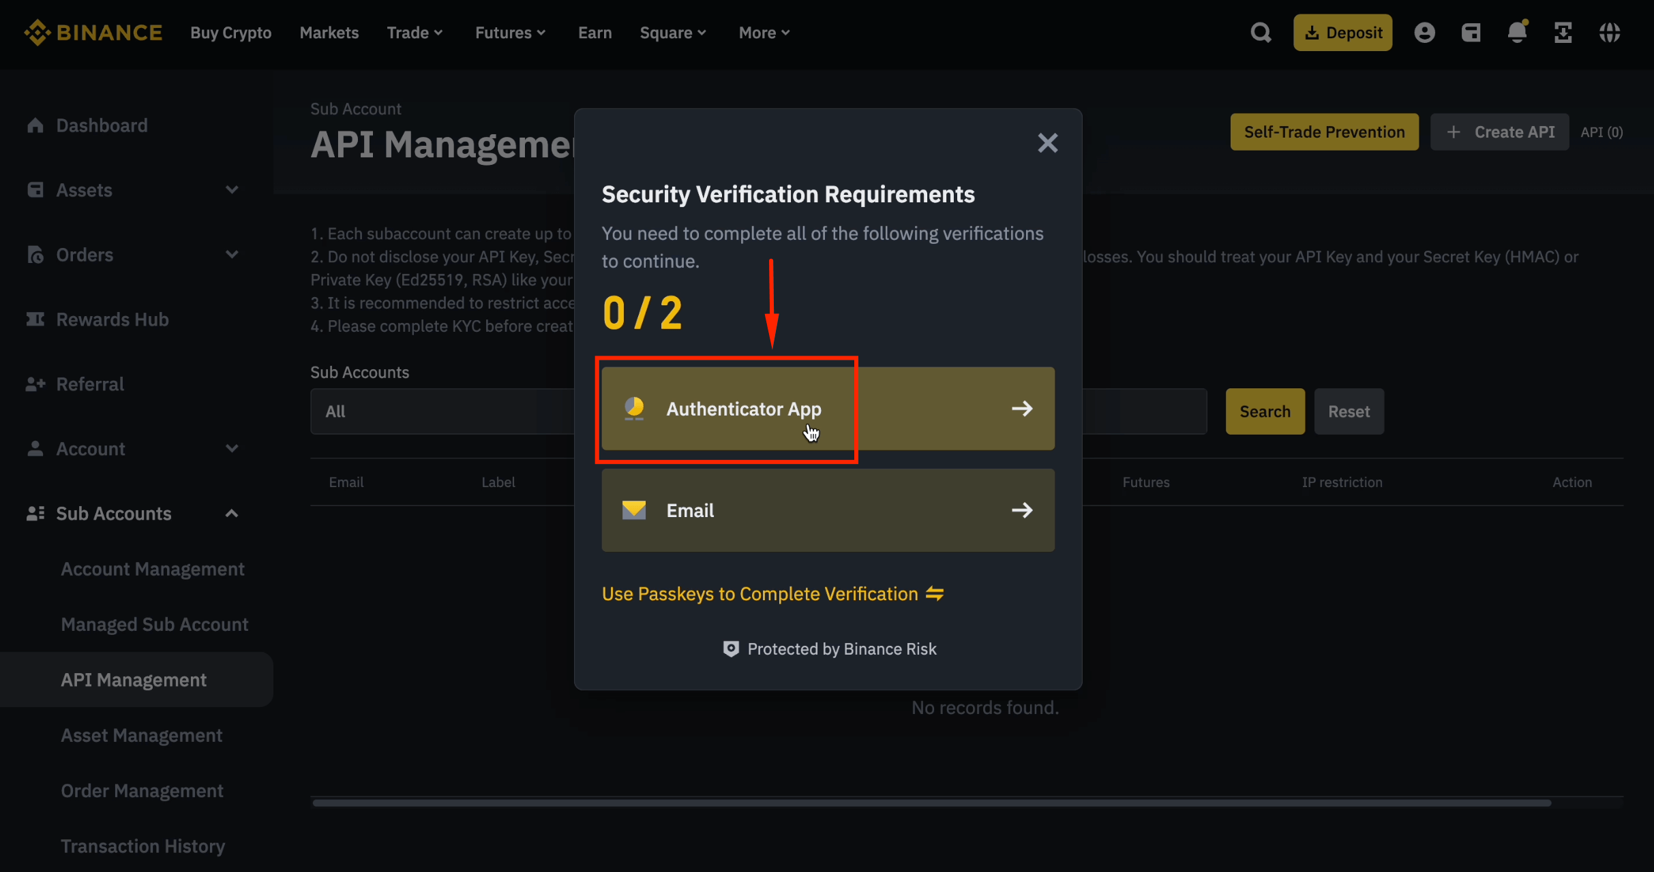Viewport: 1654px width, 872px height.
Task: Switch to the Markets menu
Action: click(x=329, y=32)
